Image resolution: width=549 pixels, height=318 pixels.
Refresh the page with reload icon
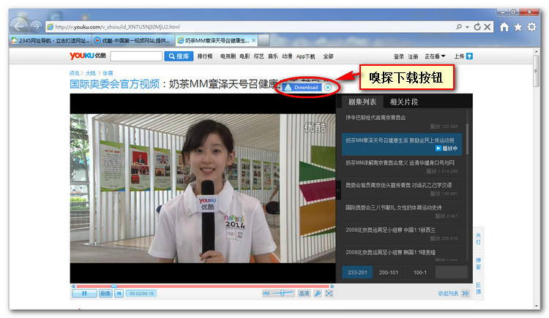pyautogui.click(x=477, y=27)
